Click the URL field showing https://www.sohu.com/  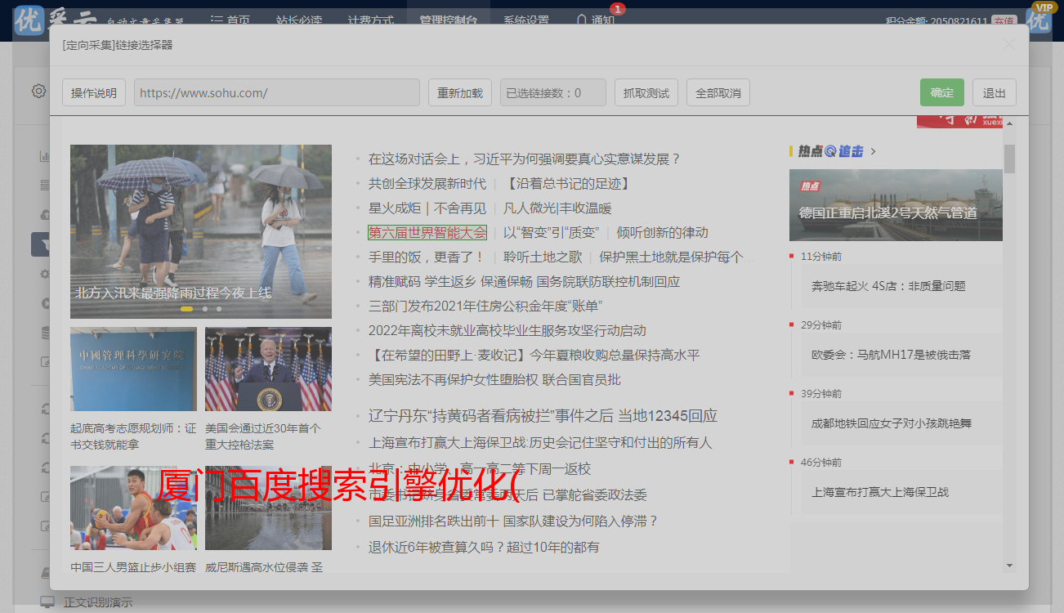point(277,92)
